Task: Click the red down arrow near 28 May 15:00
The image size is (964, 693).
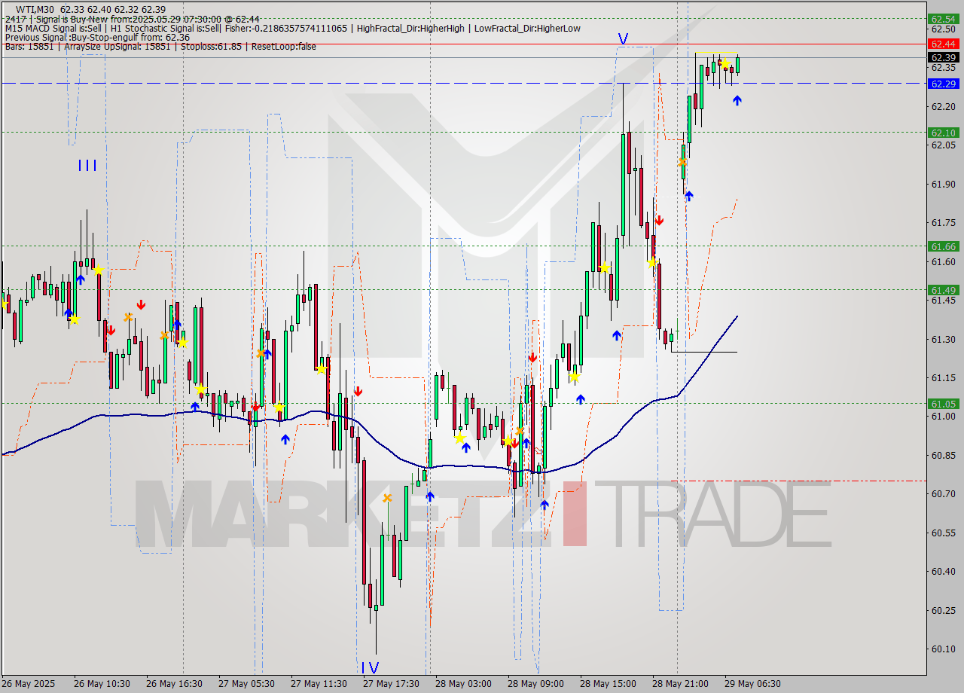Action: tap(659, 221)
